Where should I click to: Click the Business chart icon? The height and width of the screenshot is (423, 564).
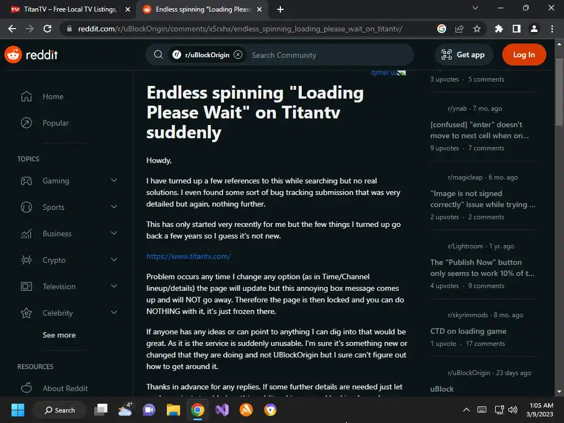tap(26, 234)
